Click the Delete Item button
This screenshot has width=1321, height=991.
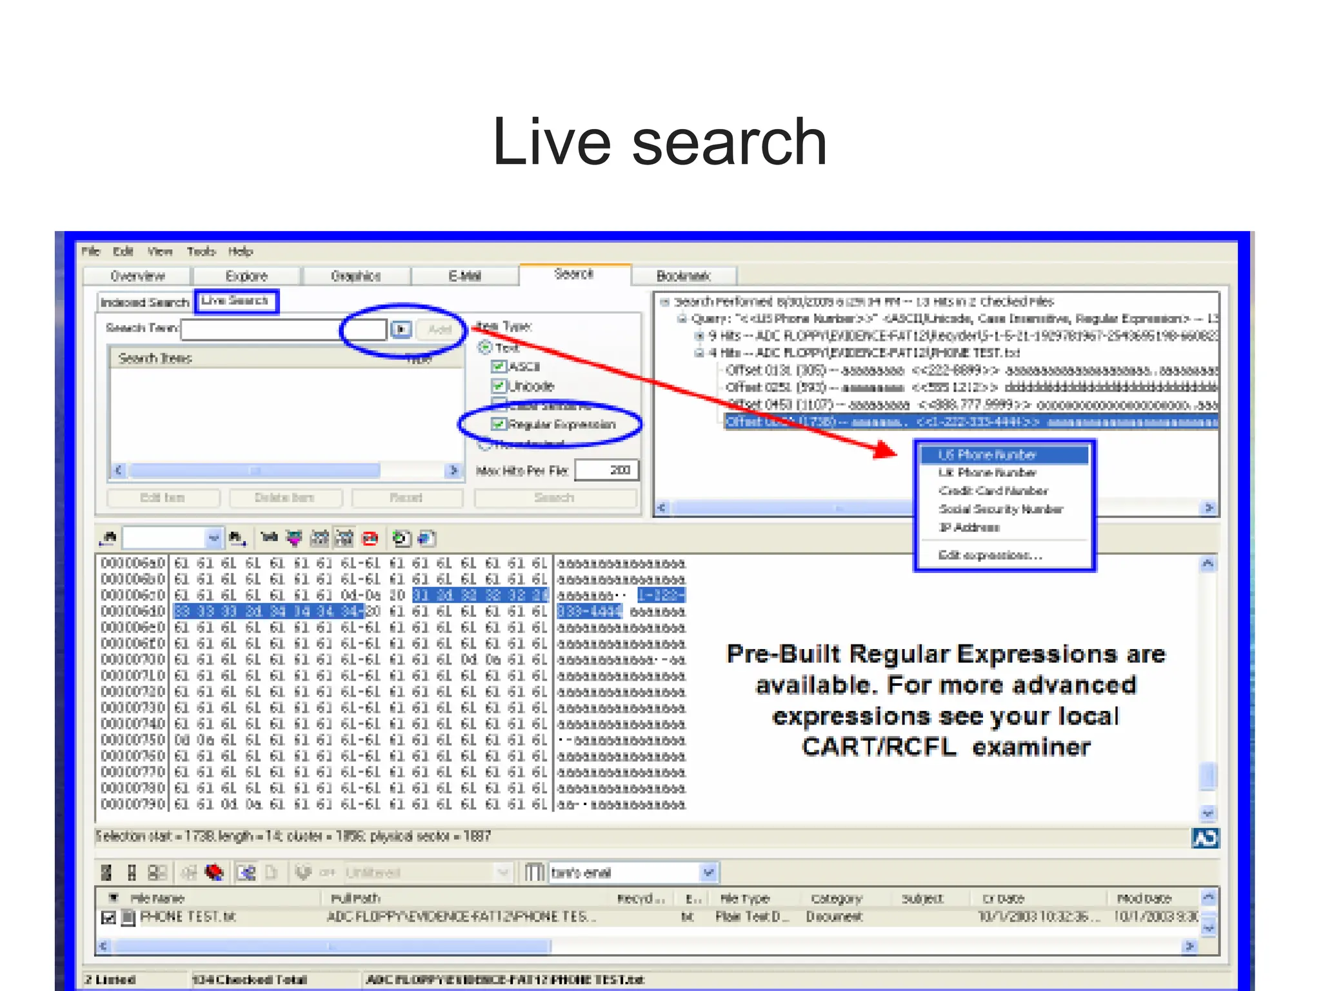(284, 497)
